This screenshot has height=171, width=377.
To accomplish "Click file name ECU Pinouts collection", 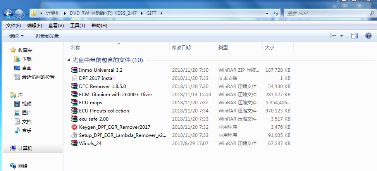I will [x=104, y=111].
